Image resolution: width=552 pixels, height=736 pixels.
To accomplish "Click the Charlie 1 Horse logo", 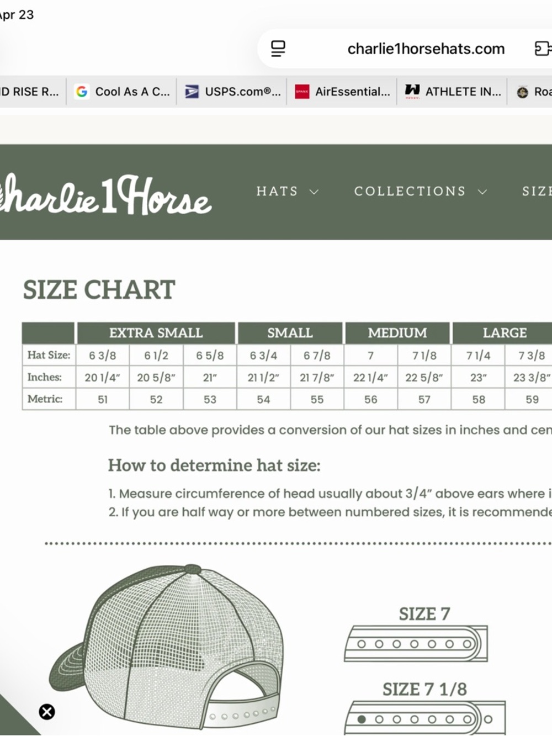I will [x=105, y=194].
